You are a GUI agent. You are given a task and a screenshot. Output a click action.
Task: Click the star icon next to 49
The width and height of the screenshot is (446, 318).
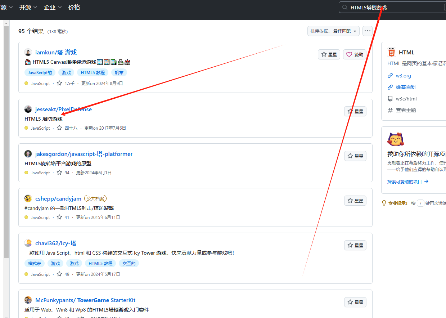(59, 274)
